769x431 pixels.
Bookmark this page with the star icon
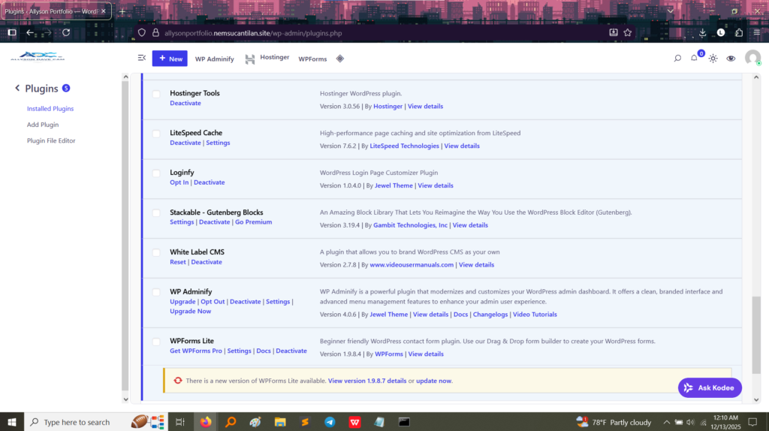pyautogui.click(x=628, y=32)
